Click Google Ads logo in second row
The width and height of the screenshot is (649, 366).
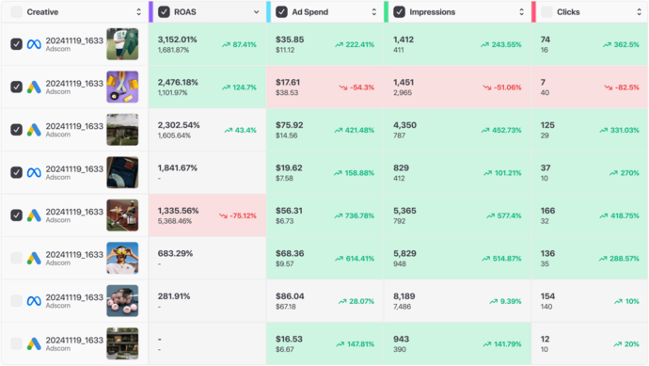(x=34, y=87)
